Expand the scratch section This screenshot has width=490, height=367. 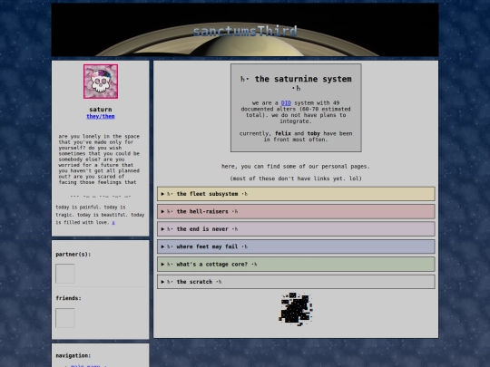[x=296, y=282]
